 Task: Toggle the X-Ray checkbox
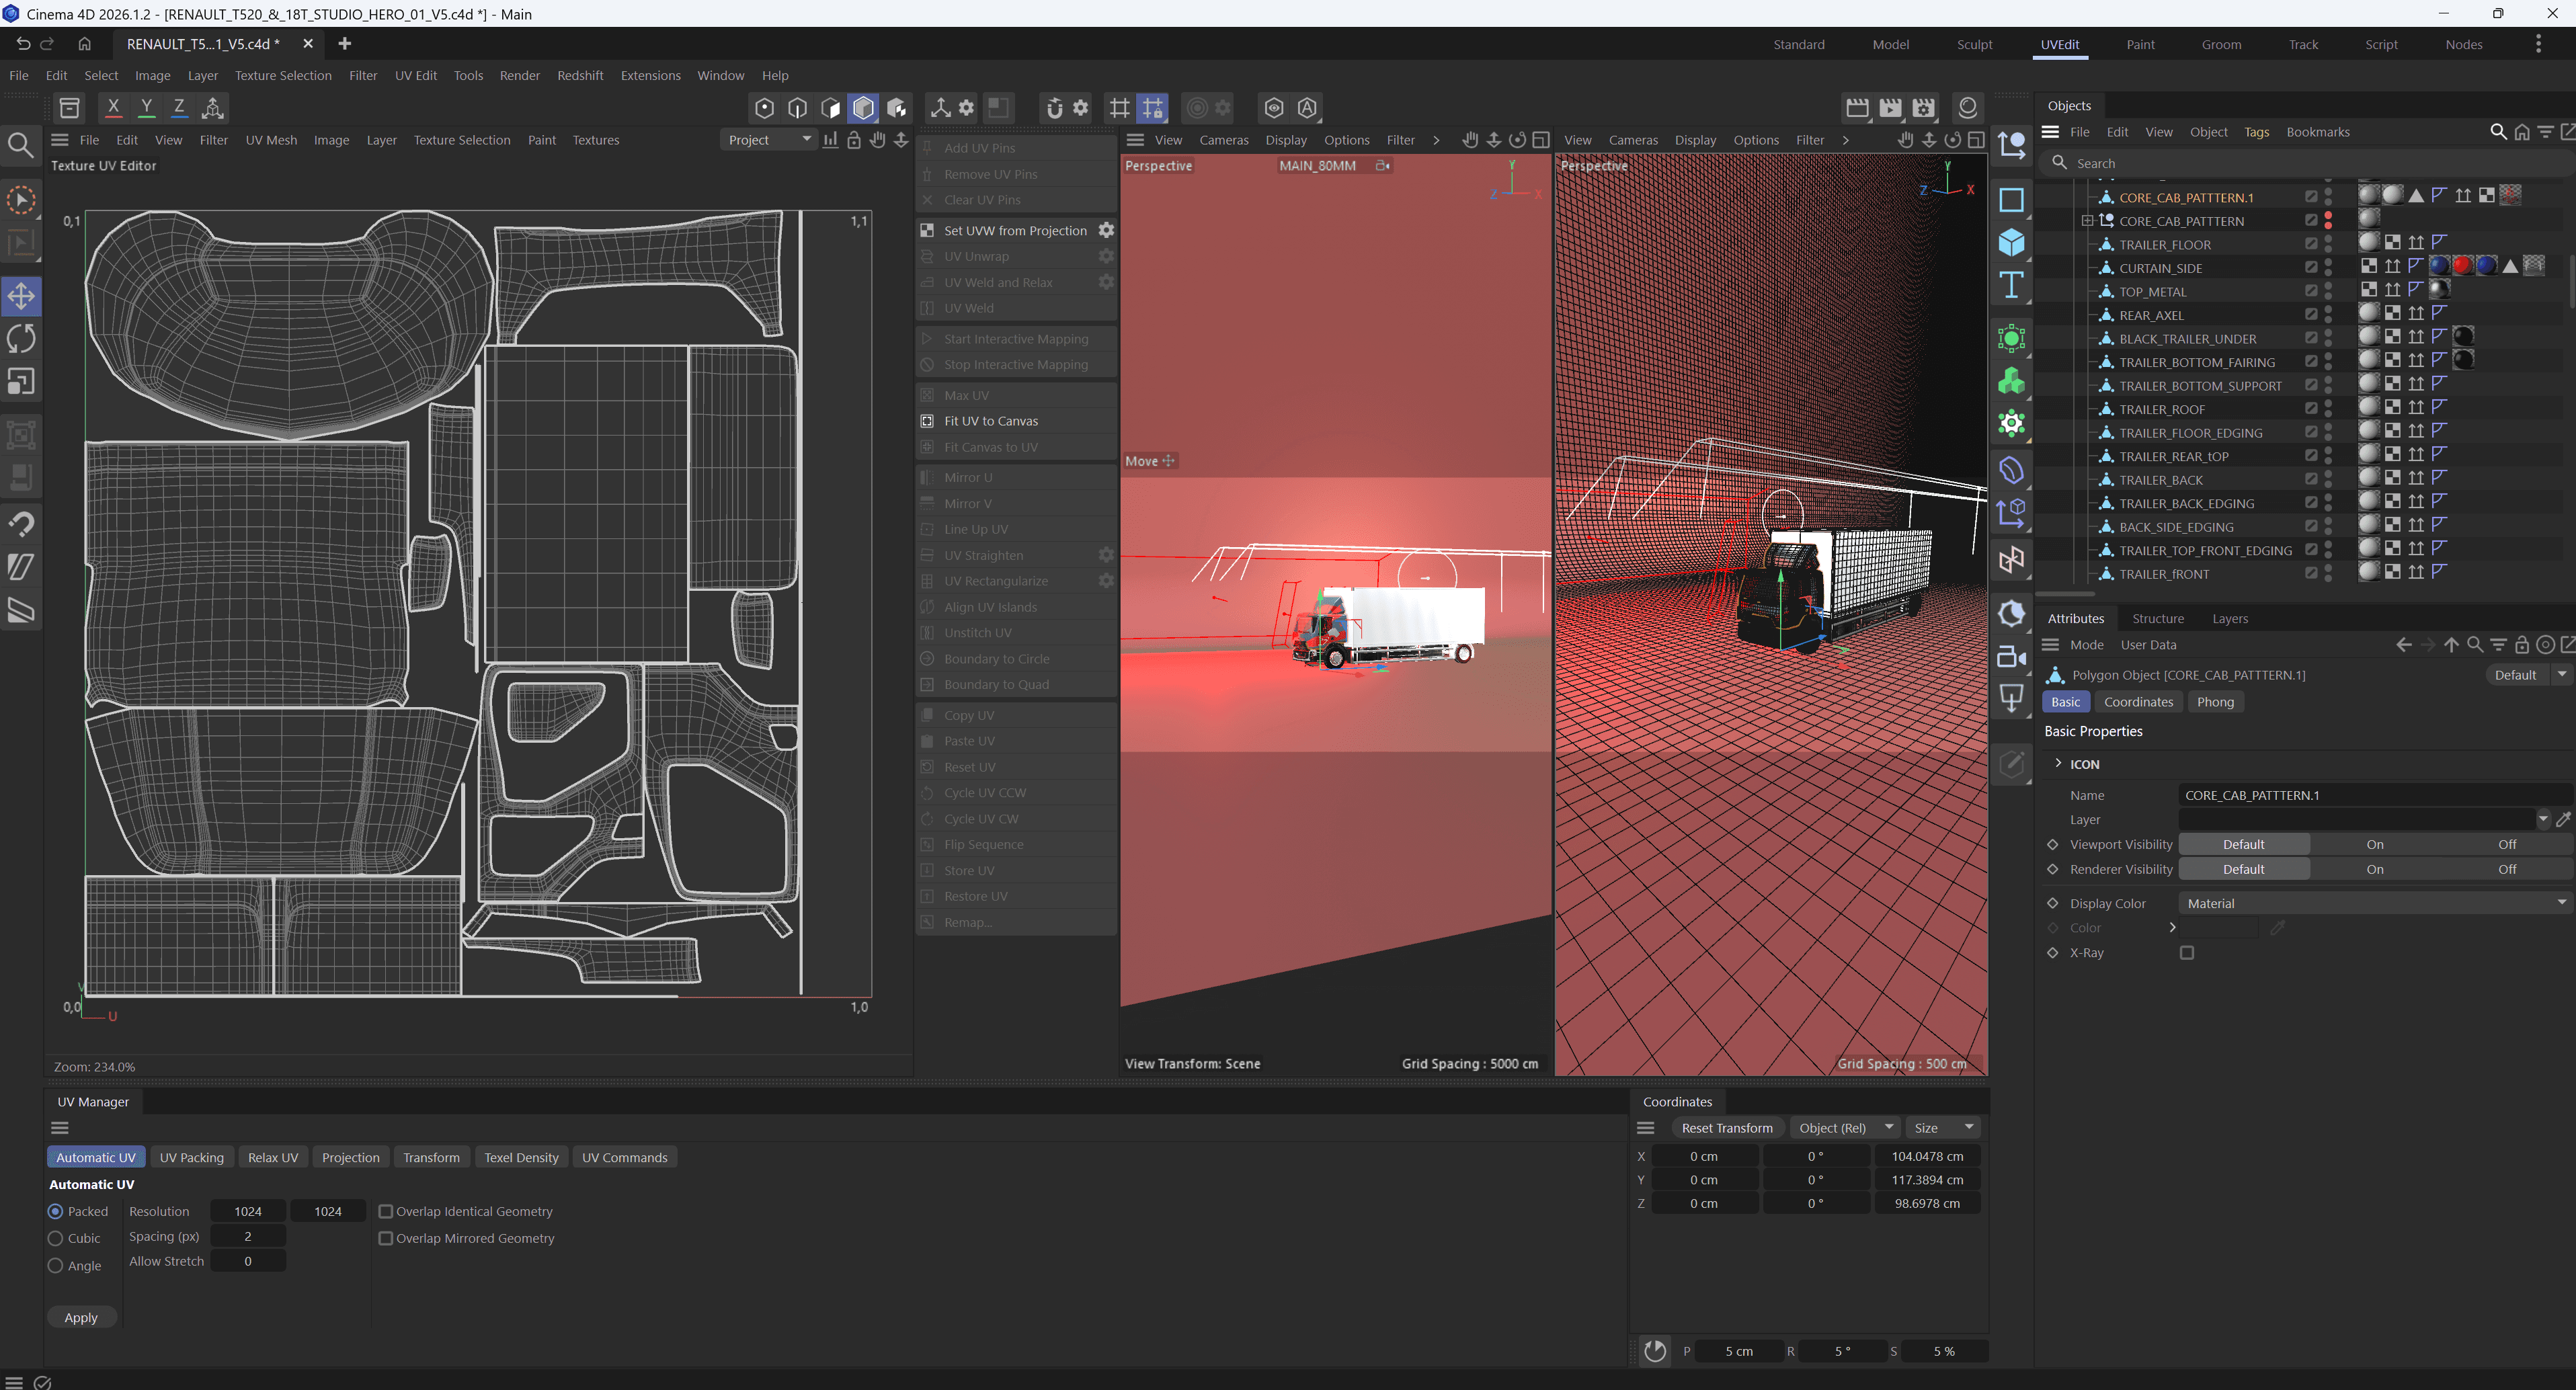(2187, 953)
